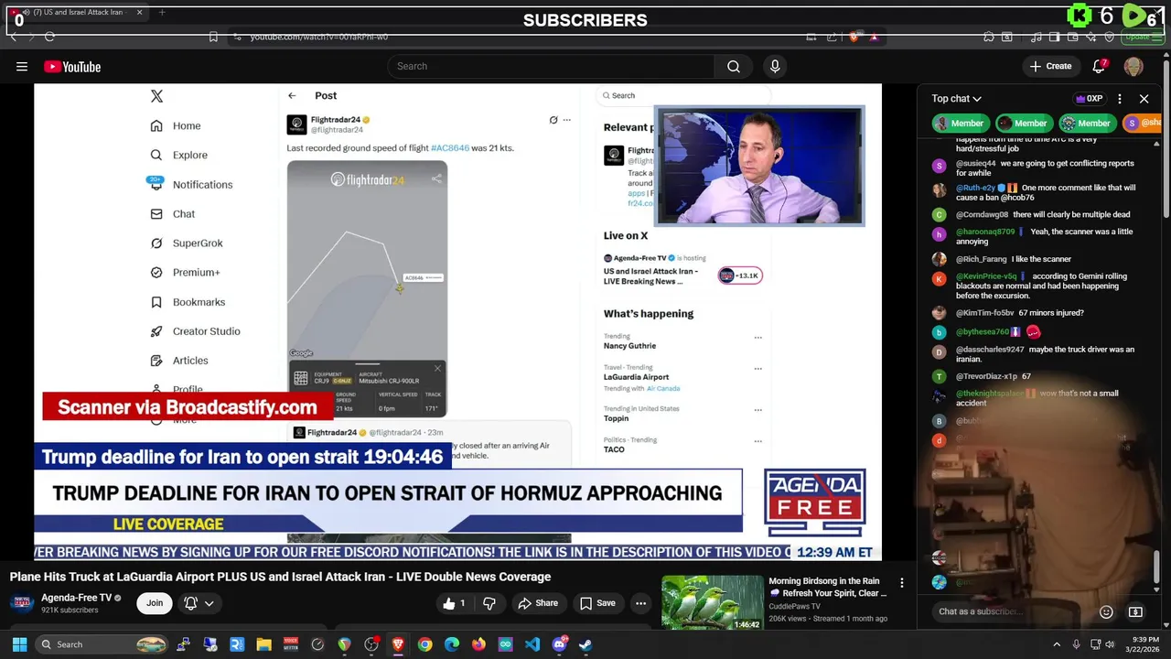
Task: Open the taskbar clock showing 9:39 PM
Action: coord(1144,644)
